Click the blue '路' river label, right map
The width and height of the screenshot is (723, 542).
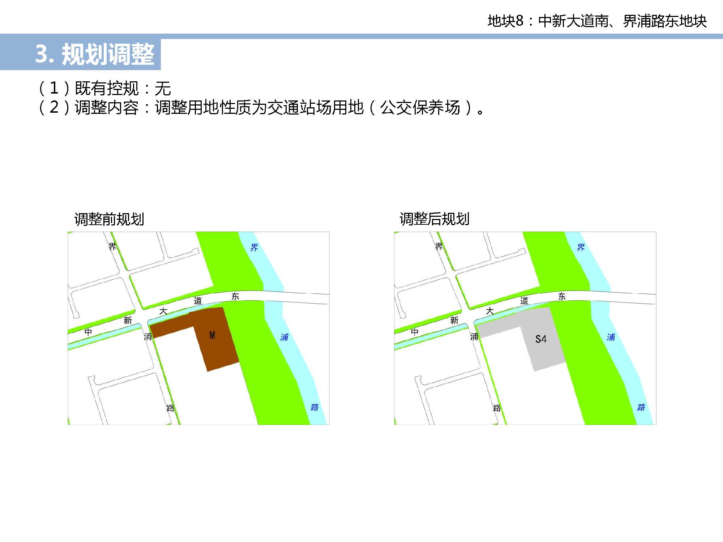[641, 407]
